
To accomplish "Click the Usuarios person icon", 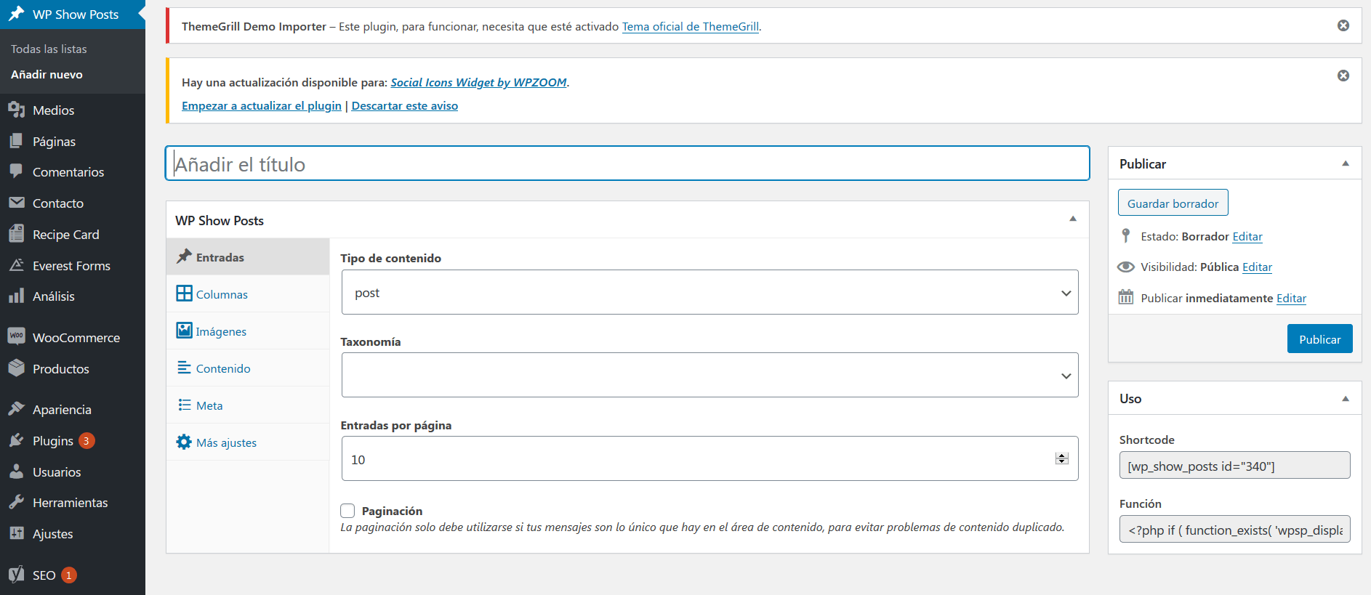I will pos(16,471).
